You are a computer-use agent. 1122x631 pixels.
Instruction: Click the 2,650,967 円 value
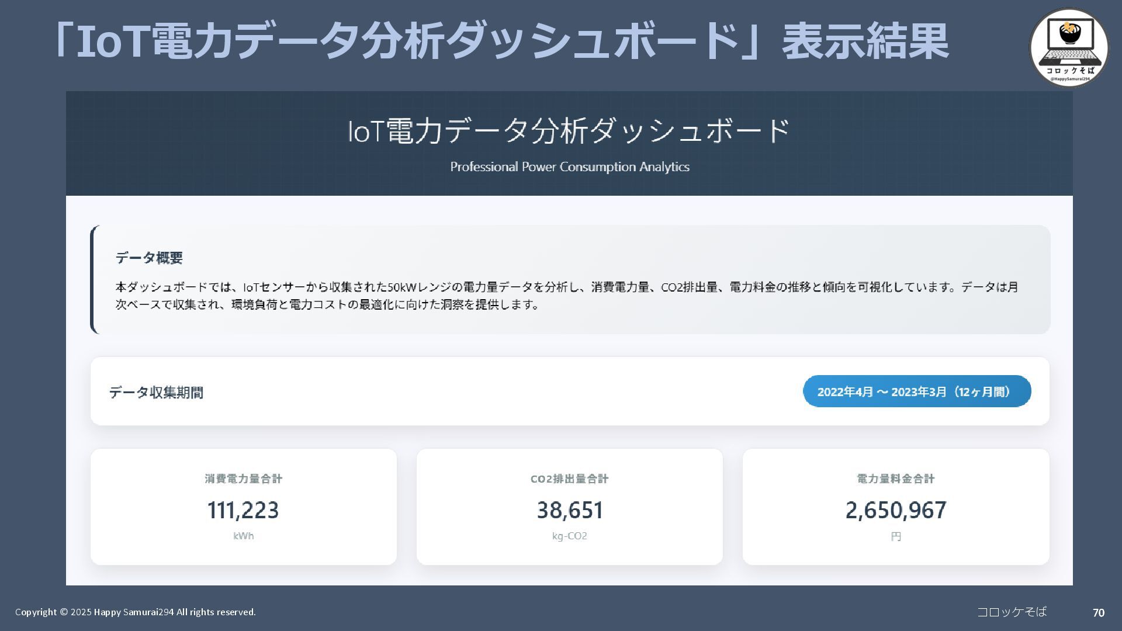(x=895, y=510)
